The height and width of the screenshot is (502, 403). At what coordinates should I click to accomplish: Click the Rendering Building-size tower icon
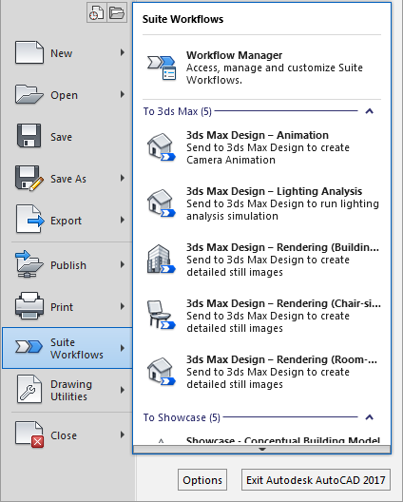[x=162, y=260]
